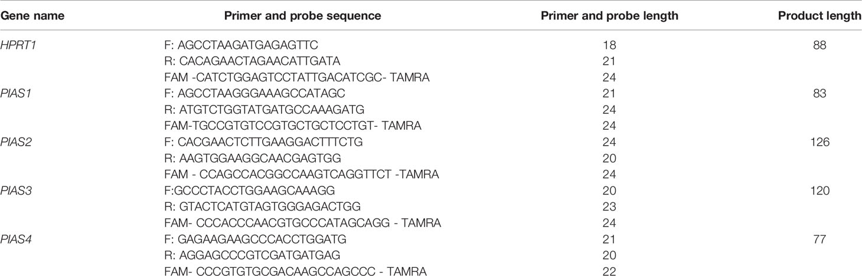Select the HPRT1 gene name cell

[18, 45]
